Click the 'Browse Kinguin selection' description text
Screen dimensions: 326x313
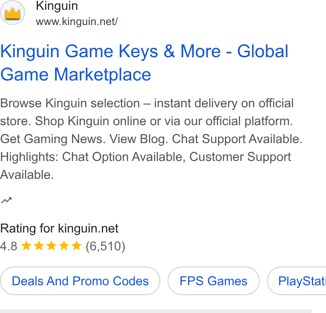(70, 103)
